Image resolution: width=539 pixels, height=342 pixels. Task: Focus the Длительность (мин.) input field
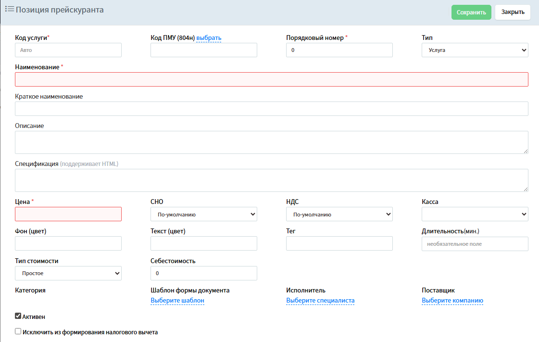[x=475, y=244]
